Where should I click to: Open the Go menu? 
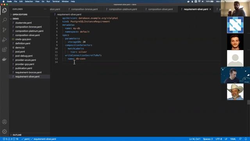tap(43, 2)
